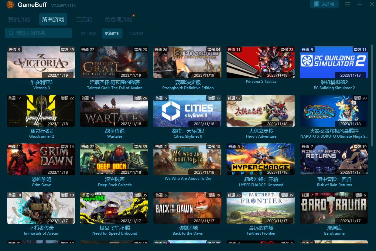Open the Victoria 3 game thumbnail

tap(41, 62)
